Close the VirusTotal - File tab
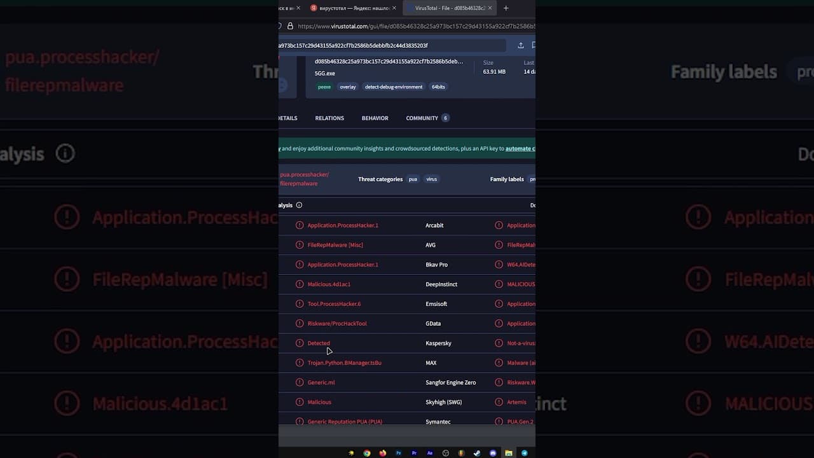Image resolution: width=814 pixels, height=458 pixels. click(x=490, y=8)
